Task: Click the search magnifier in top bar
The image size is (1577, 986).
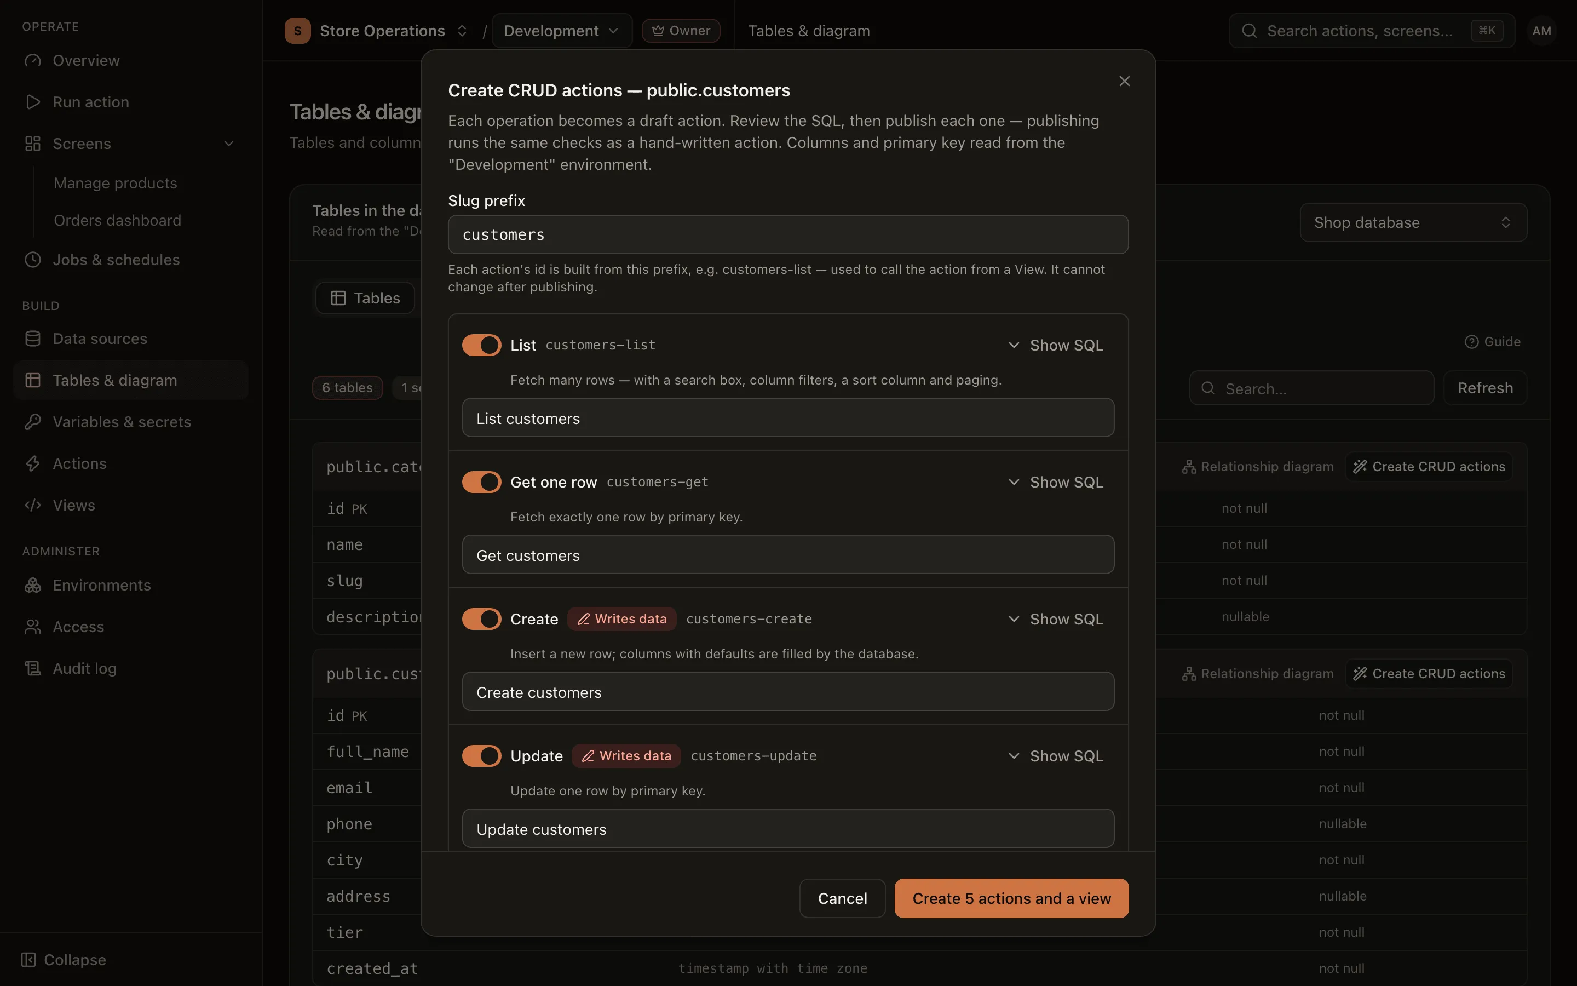Action: tap(1248, 31)
